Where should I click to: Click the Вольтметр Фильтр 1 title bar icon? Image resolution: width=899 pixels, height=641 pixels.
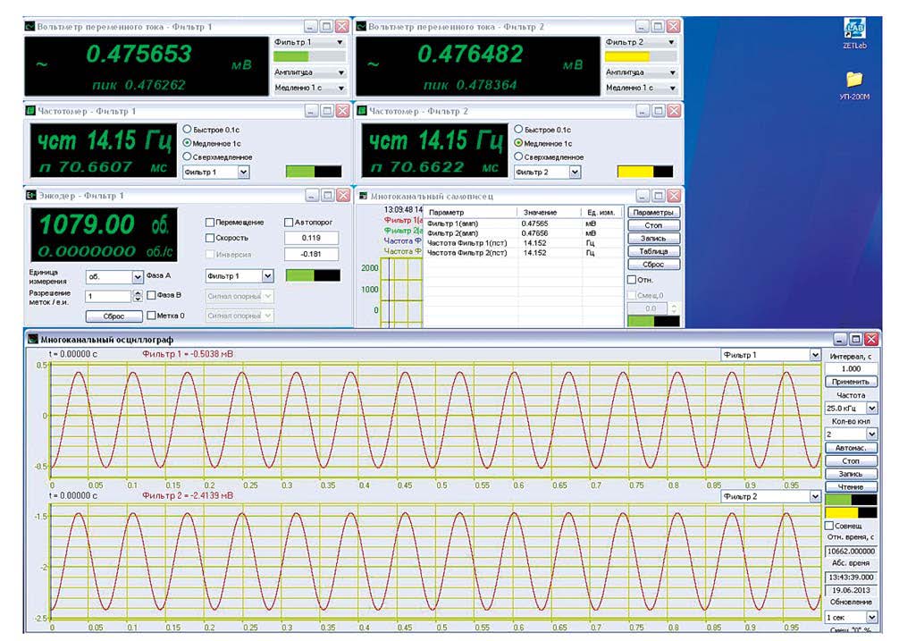tap(29, 27)
